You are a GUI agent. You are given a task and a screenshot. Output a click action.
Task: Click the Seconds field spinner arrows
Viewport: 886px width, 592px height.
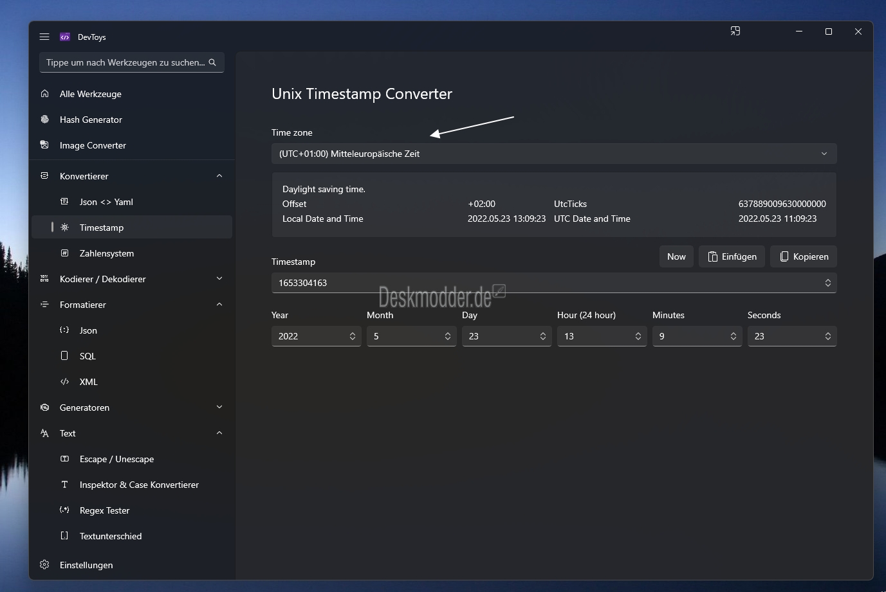[x=828, y=336]
